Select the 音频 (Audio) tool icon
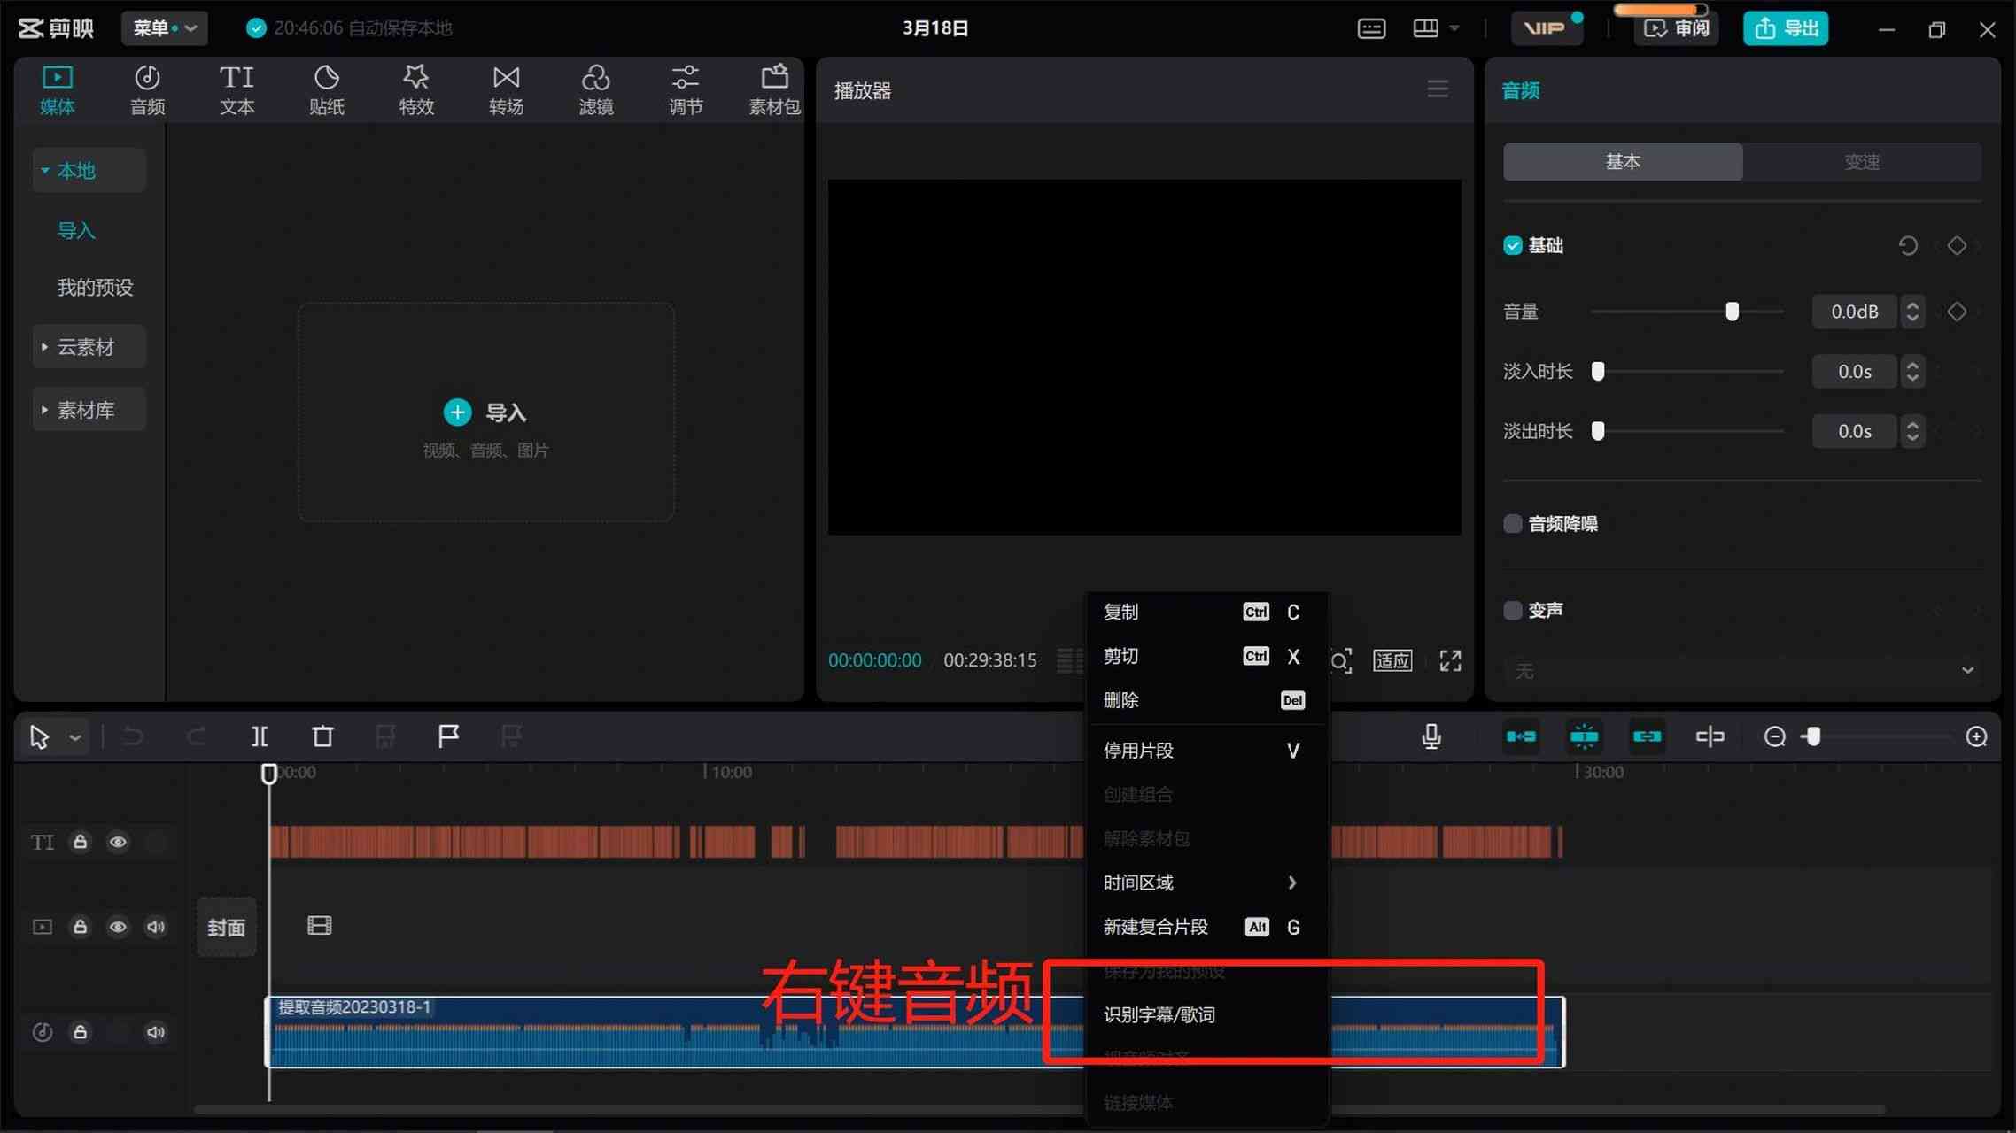The height and width of the screenshot is (1133, 2016). pos(147,89)
